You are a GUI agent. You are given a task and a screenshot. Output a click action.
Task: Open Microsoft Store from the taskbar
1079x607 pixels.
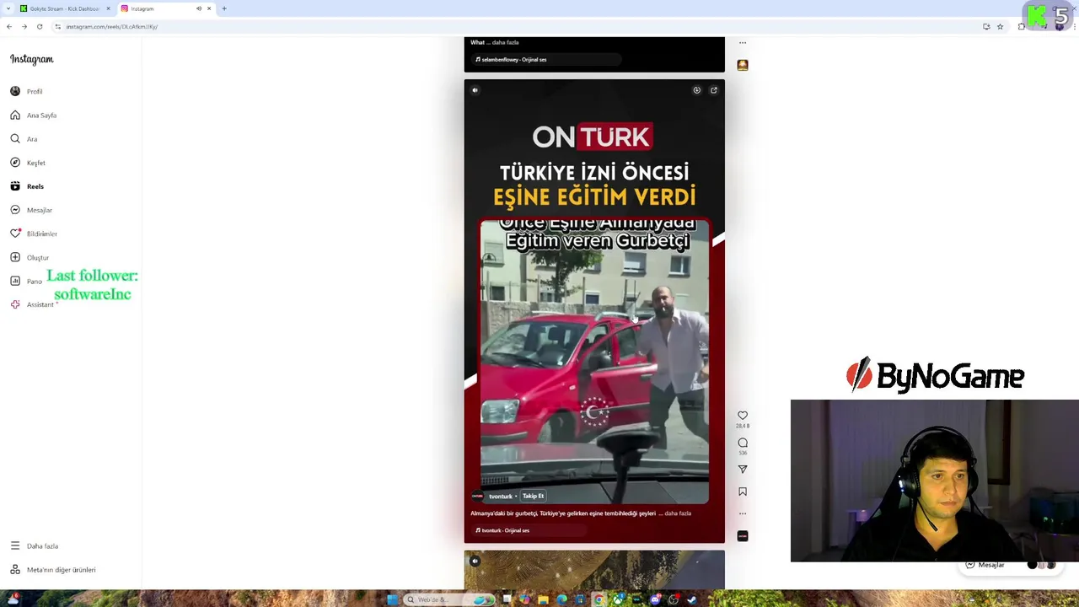tap(580, 599)
